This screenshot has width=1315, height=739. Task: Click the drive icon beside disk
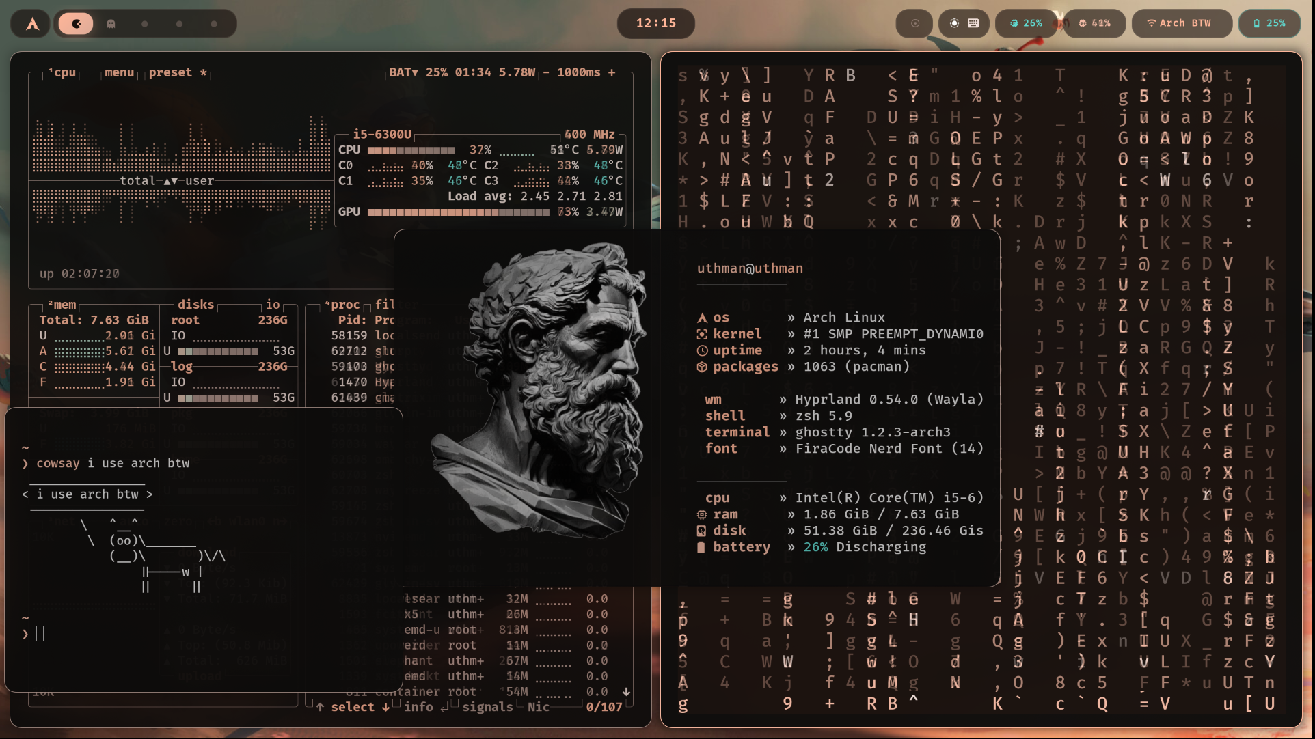[702, 531]
